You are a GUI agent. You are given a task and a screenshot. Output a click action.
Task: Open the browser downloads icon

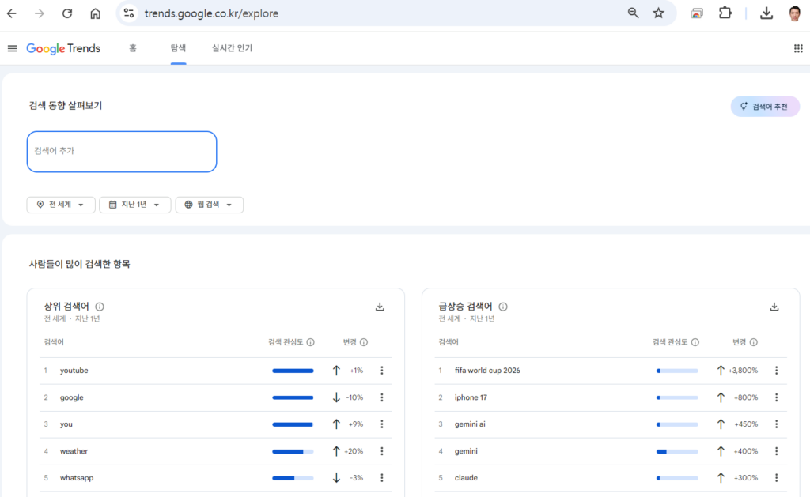766,13
